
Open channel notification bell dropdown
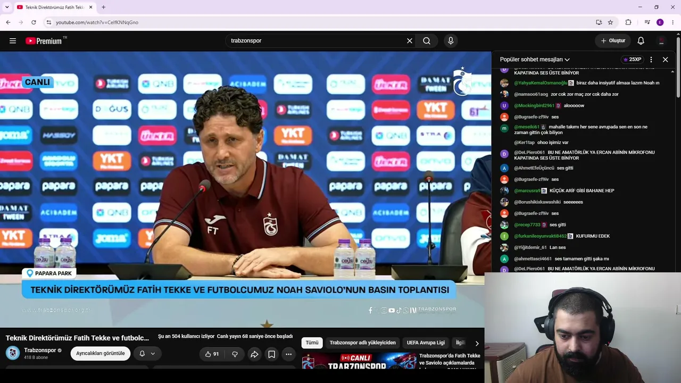point(147,354)
